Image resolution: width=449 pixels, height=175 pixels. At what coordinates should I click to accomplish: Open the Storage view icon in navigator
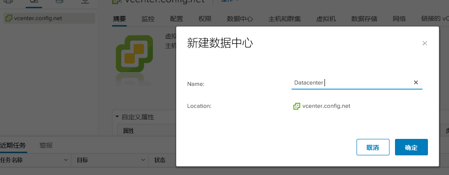click(x=60, y=1)
